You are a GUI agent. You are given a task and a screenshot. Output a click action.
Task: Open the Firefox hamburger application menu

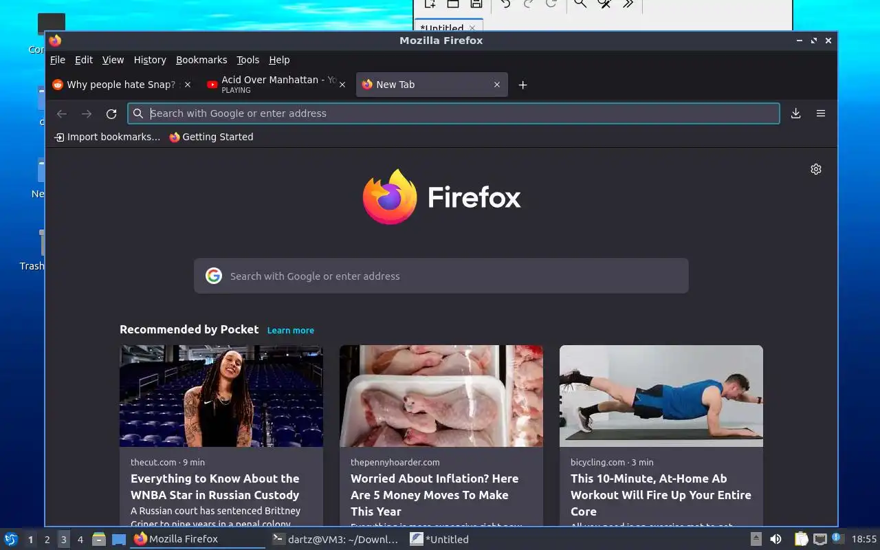pos(820,113)
